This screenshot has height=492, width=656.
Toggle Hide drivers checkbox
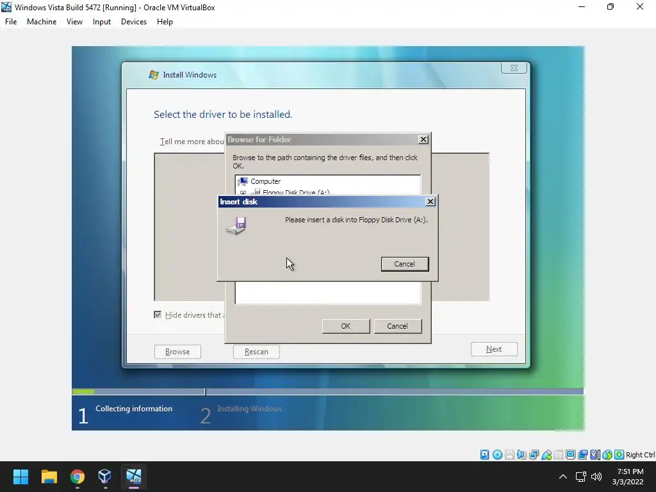[158, 315]
